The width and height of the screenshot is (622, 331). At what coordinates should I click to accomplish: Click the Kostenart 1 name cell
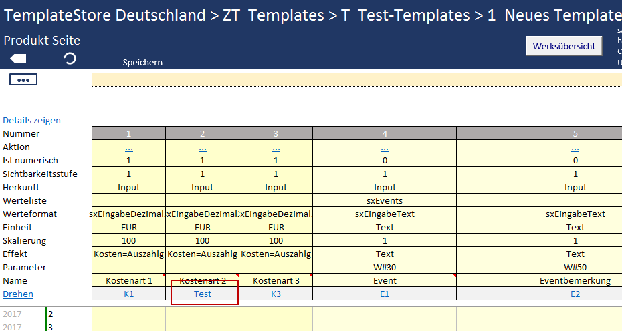tap(128, 281)
